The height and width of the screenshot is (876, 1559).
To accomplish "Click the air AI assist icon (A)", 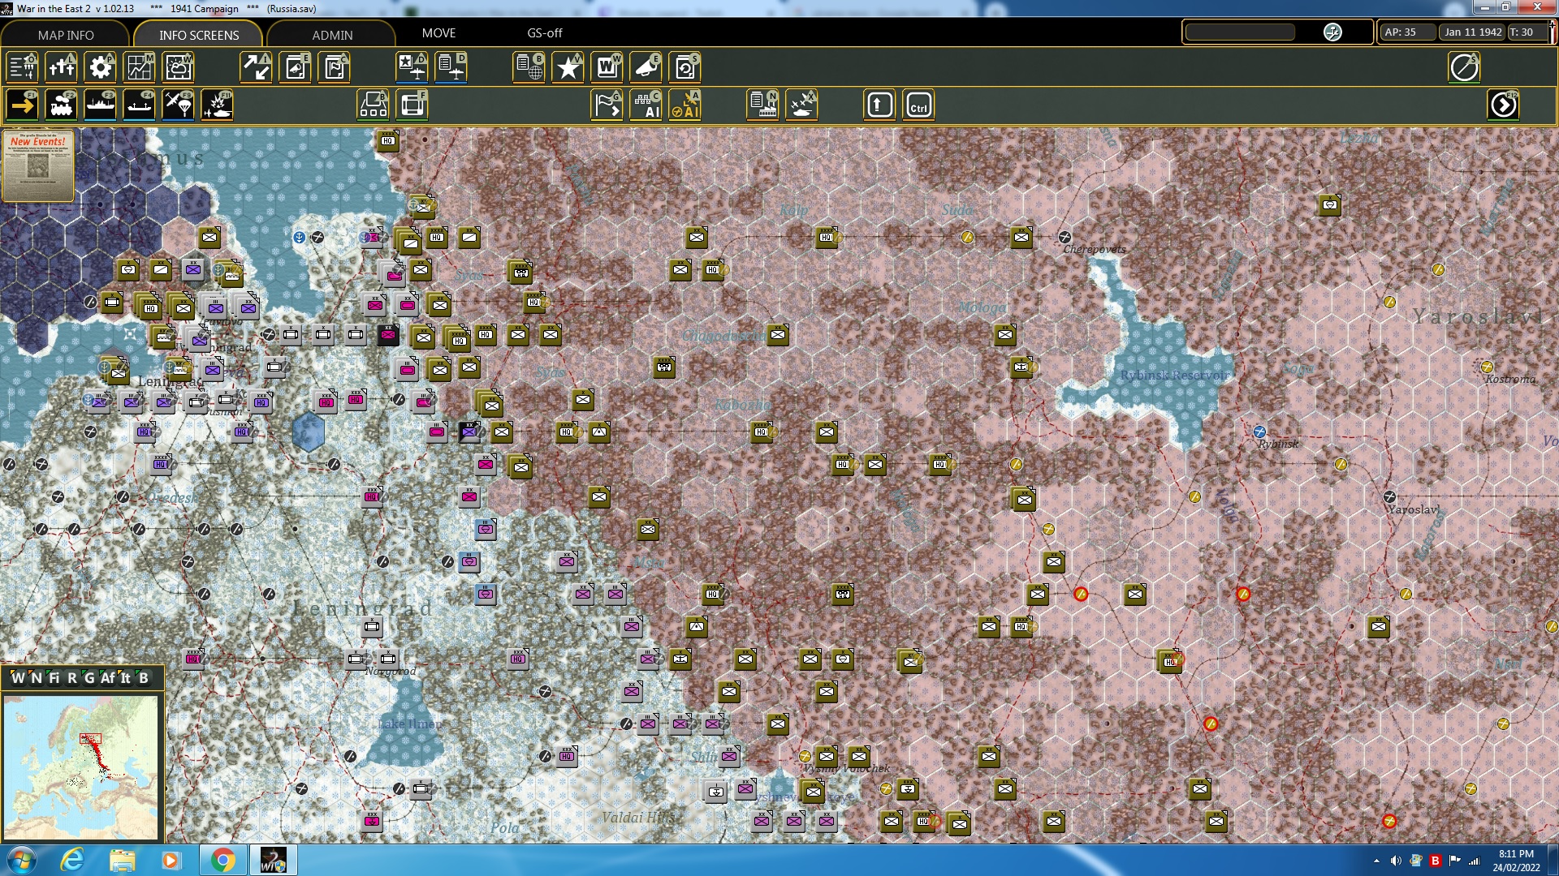I will tap(684, 105).
